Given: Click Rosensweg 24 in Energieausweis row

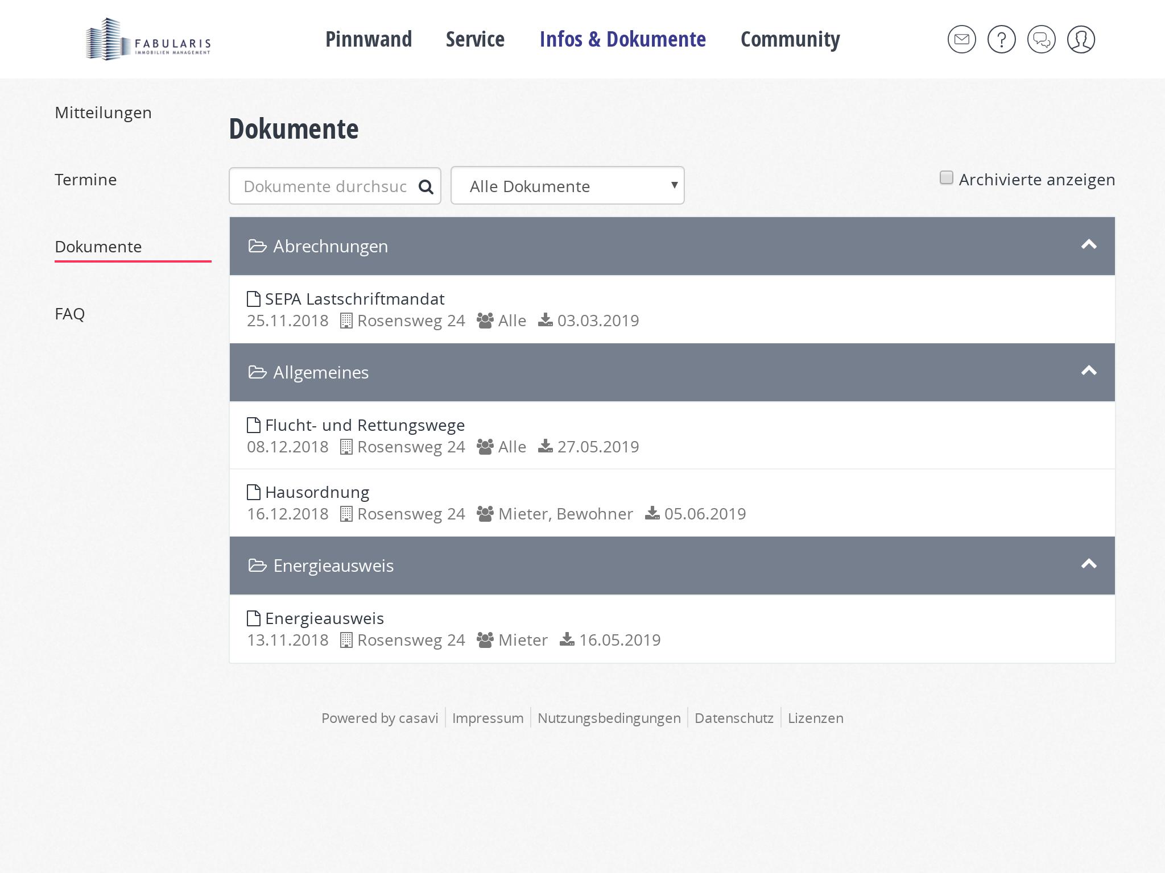Looking at the screenshot, I should coord(411,640).
